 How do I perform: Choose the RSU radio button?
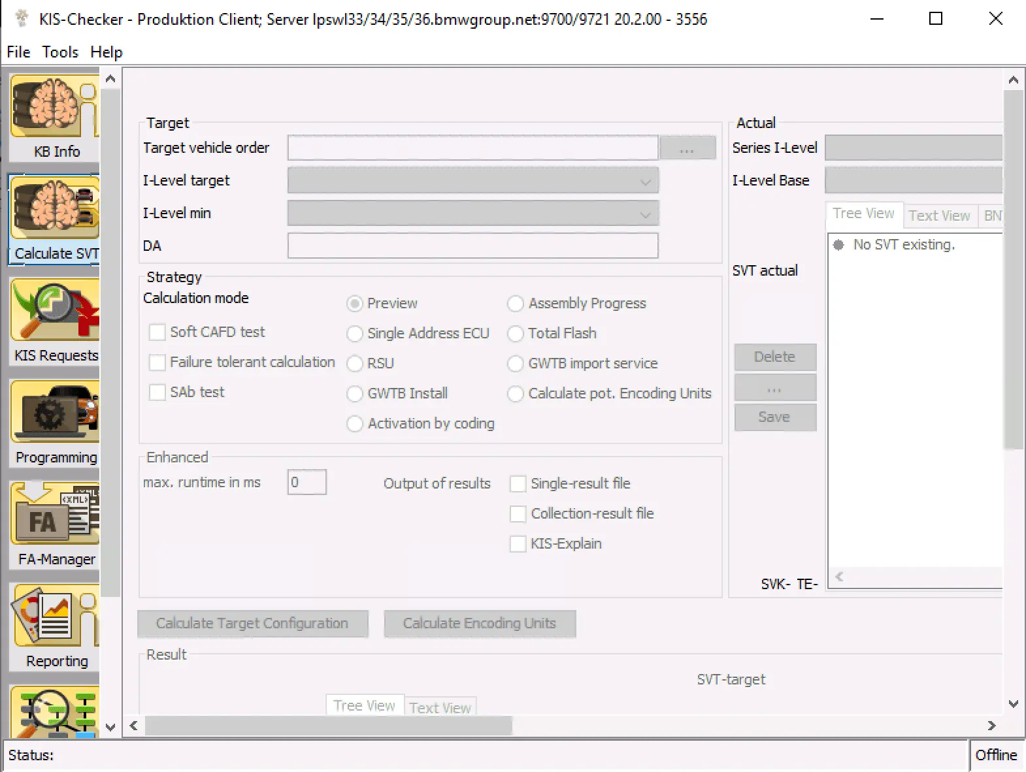355,364
